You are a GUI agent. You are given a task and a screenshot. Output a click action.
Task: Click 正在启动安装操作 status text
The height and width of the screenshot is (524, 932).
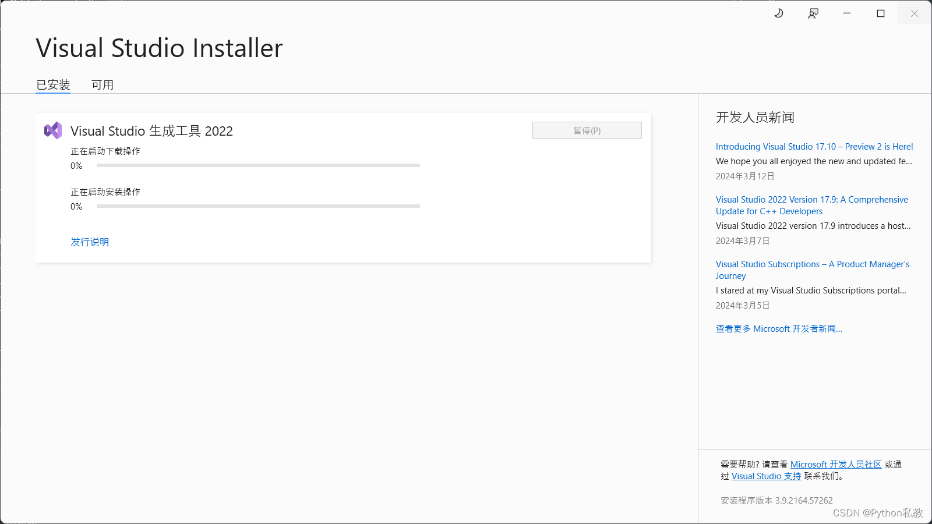pyautogui.click(x=105, y=192)
